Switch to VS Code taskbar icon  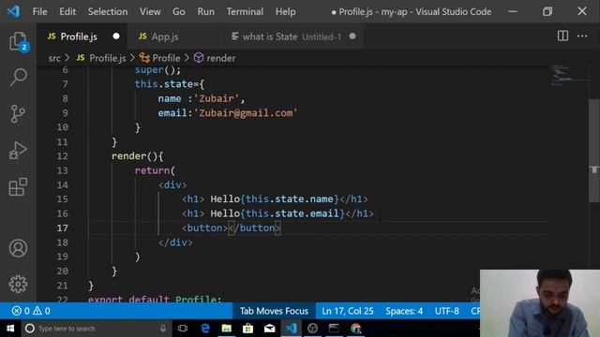291,329
